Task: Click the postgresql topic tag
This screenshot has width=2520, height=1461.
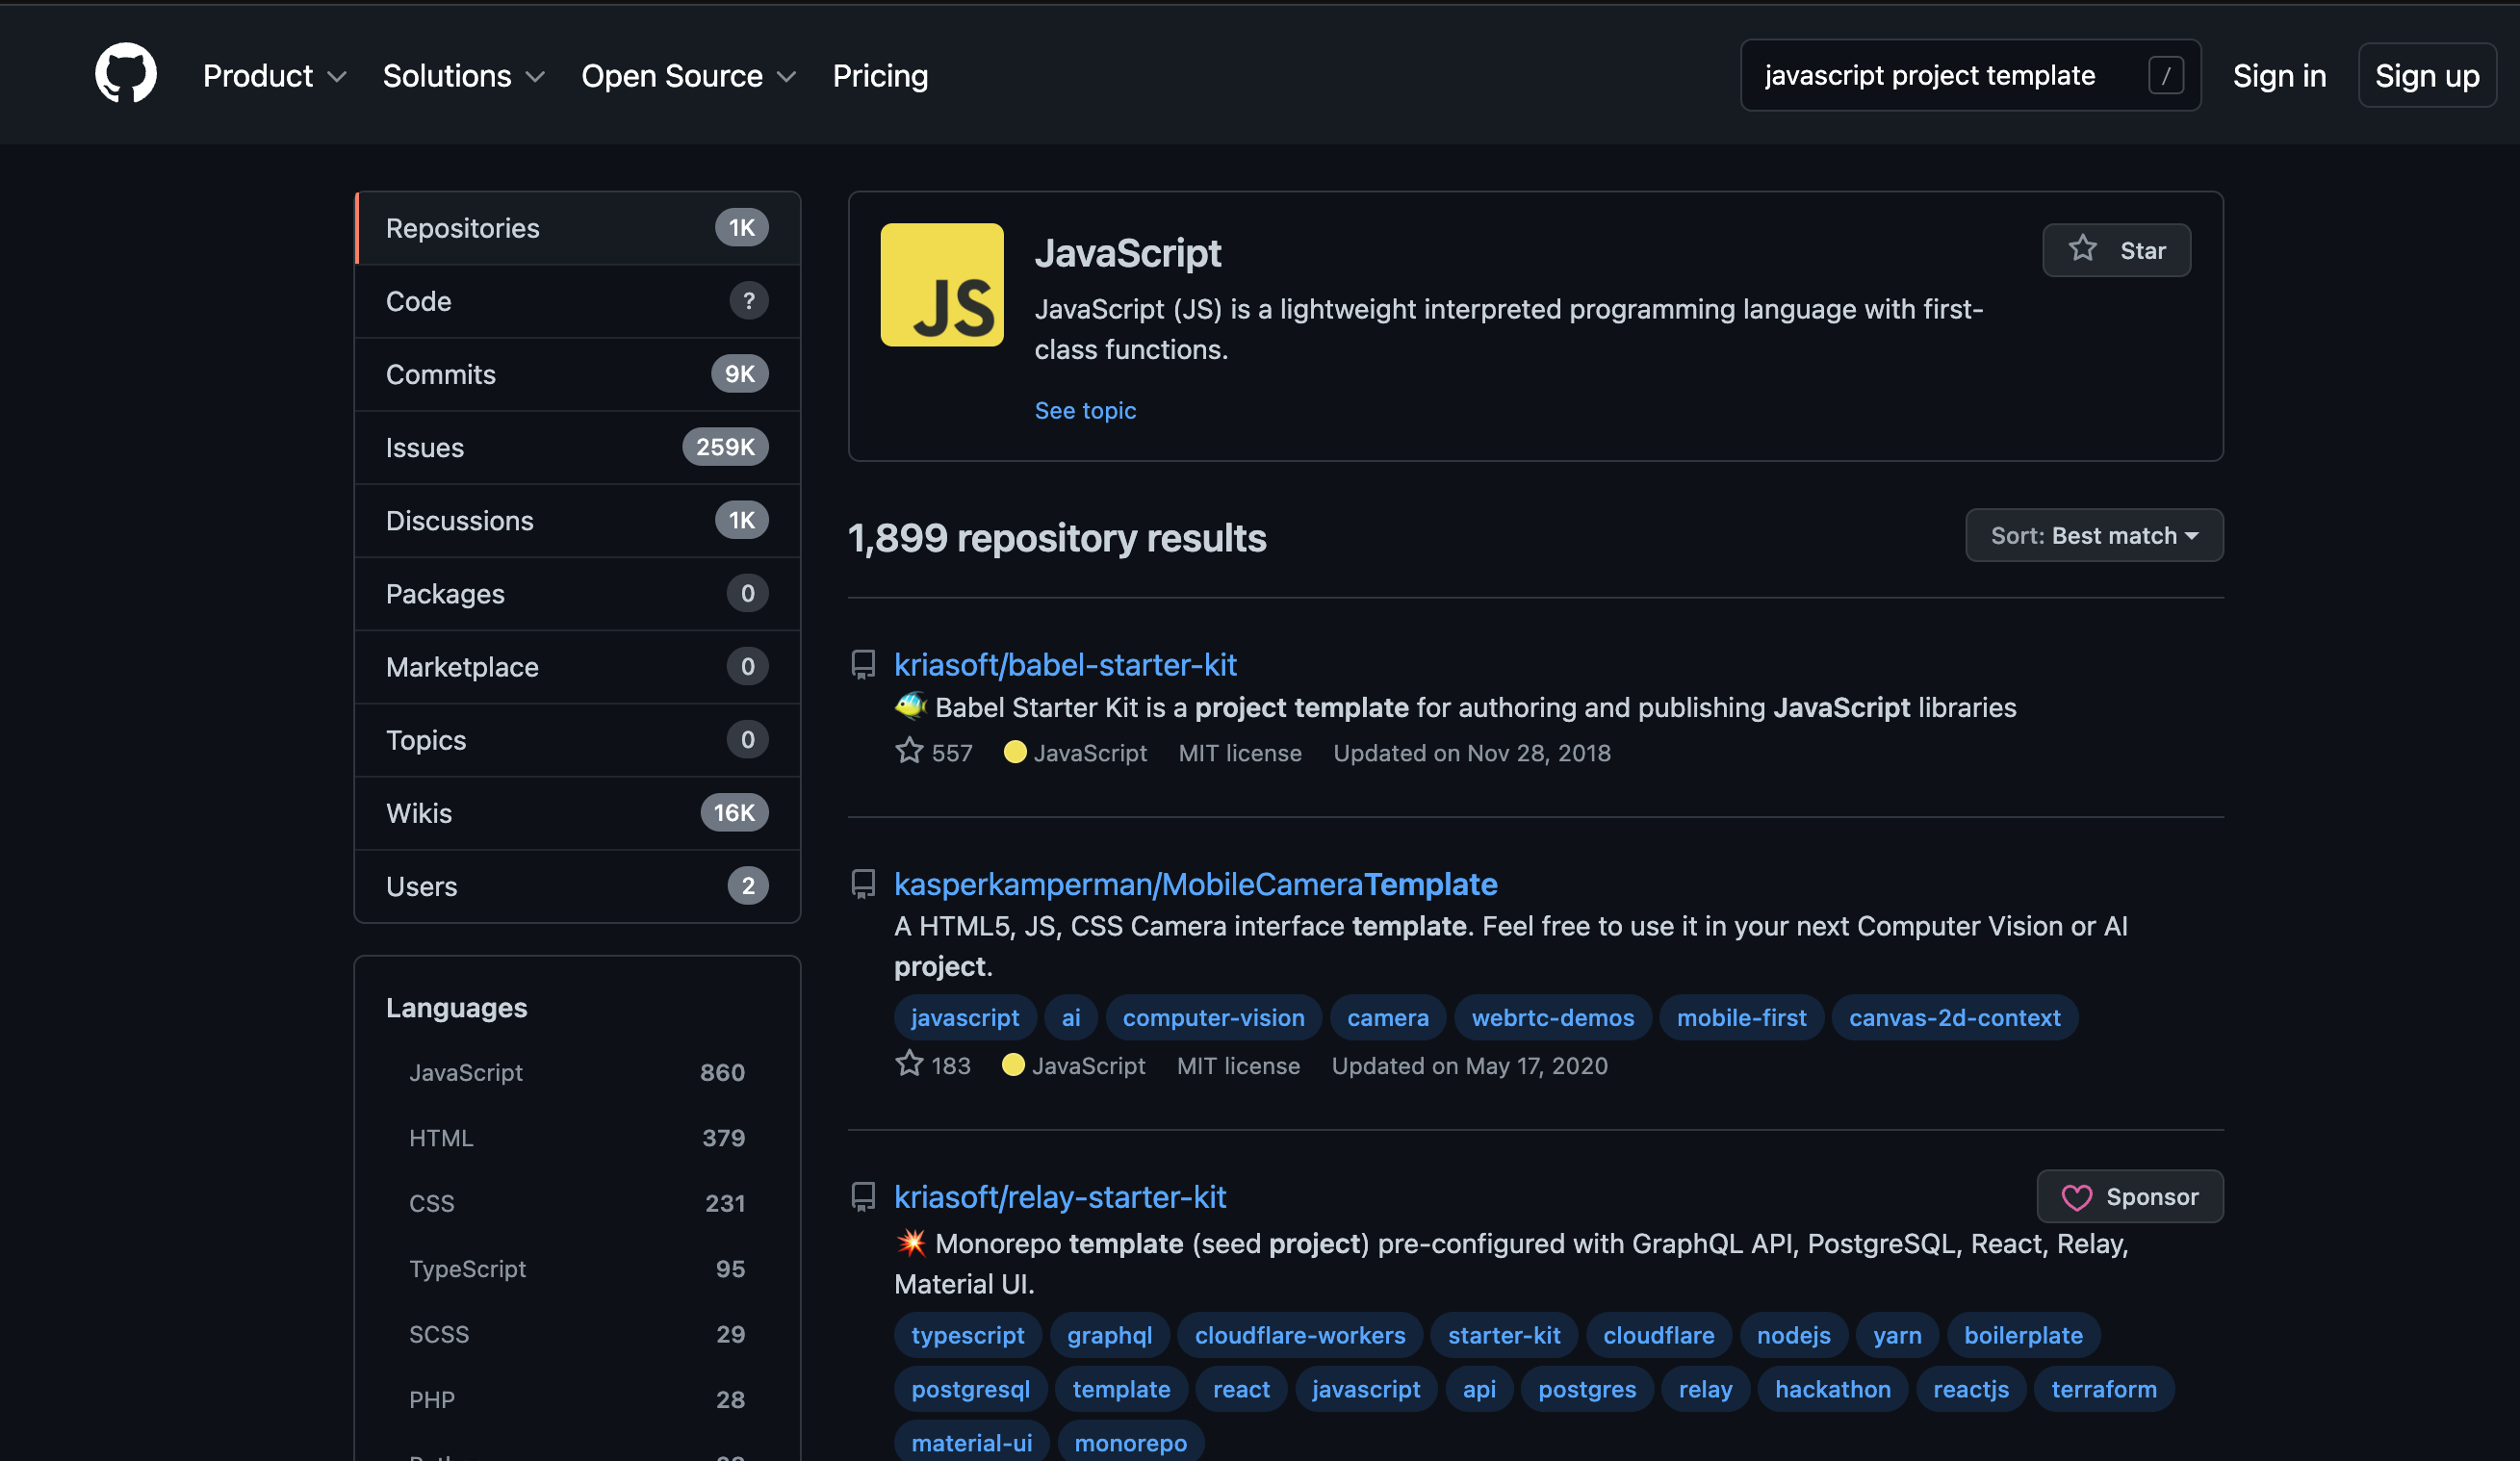Action: coord(970,1389)
